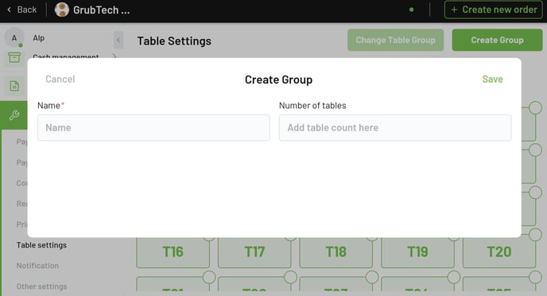Image resolution: width=547 pixels, height=296 pixels.
Task: Select table T16
Action: [x=173, y=252]
